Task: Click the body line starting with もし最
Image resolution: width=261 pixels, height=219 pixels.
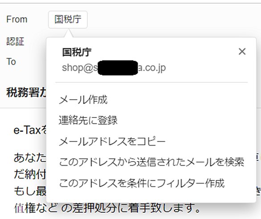Action: pos(30,191)
